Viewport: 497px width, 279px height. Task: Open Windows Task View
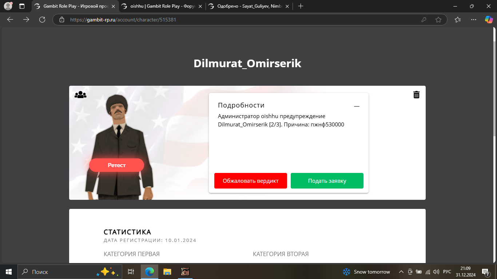(131, 272)
